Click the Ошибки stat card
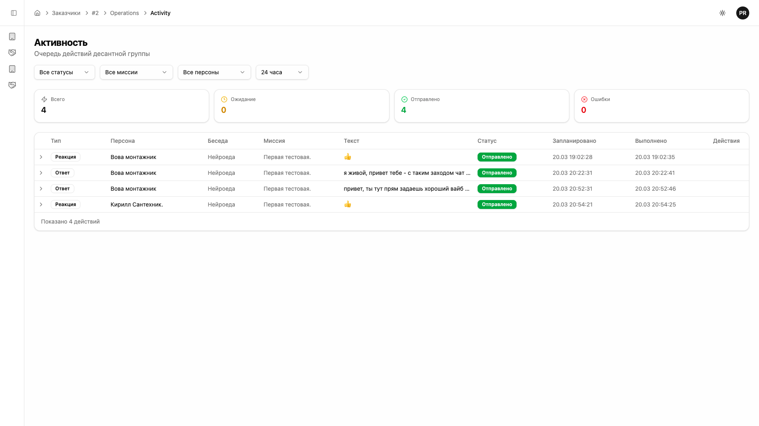759x426 pixels. tap(661, 106)
